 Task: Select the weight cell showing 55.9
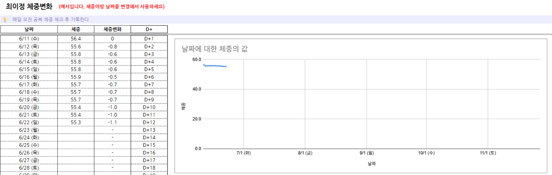(76, 77)
